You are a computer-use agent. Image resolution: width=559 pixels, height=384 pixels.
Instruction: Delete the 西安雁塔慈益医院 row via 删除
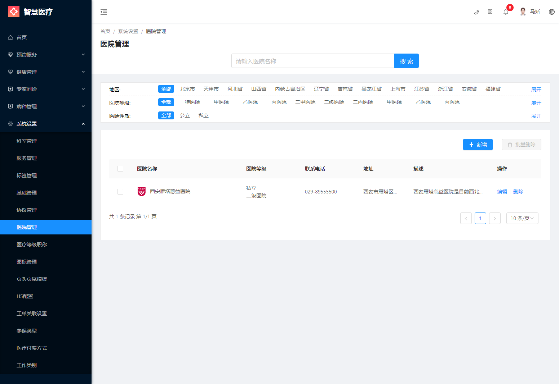click(518, 192)
